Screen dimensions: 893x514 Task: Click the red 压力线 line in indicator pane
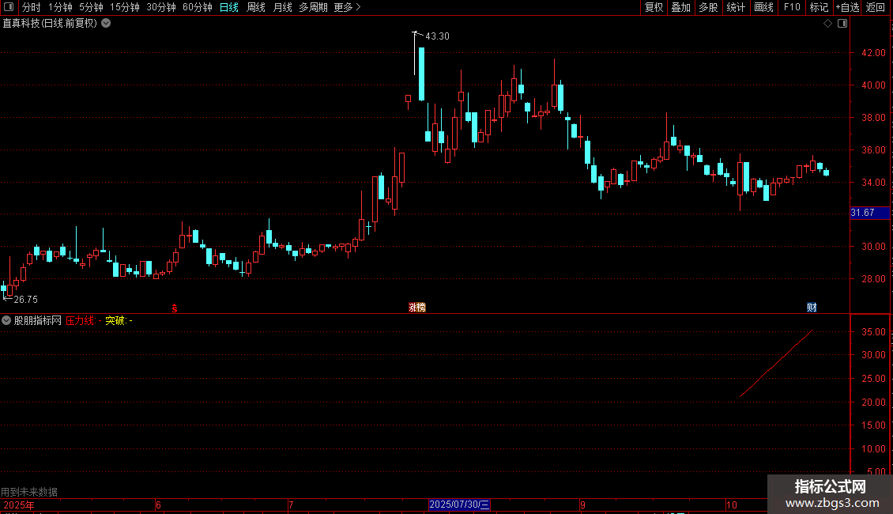[776, 363]
